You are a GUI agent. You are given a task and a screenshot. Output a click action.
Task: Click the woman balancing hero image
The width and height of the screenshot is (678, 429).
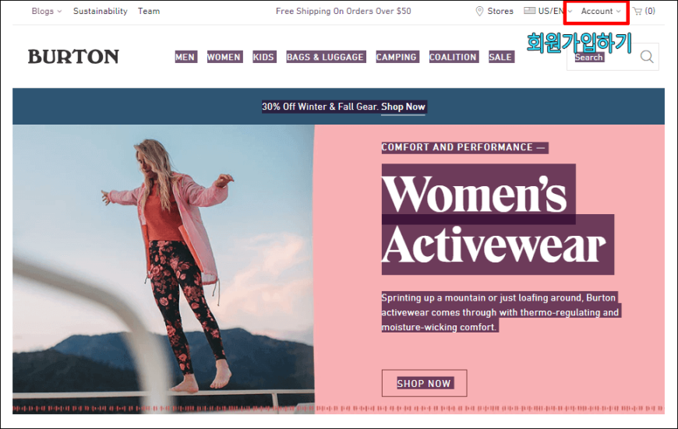coord(164,269)
